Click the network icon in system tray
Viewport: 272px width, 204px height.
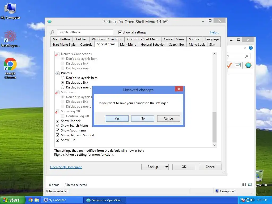(x=248, y=200)
